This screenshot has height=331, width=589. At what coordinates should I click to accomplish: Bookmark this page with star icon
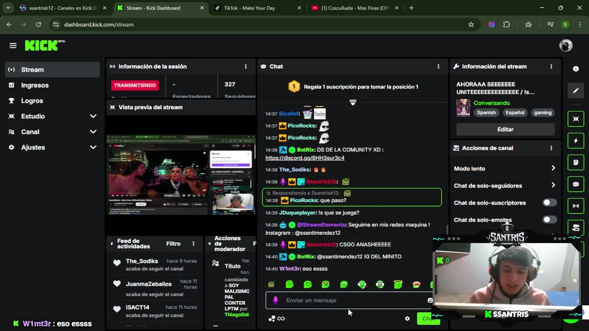tap(471, 24)
